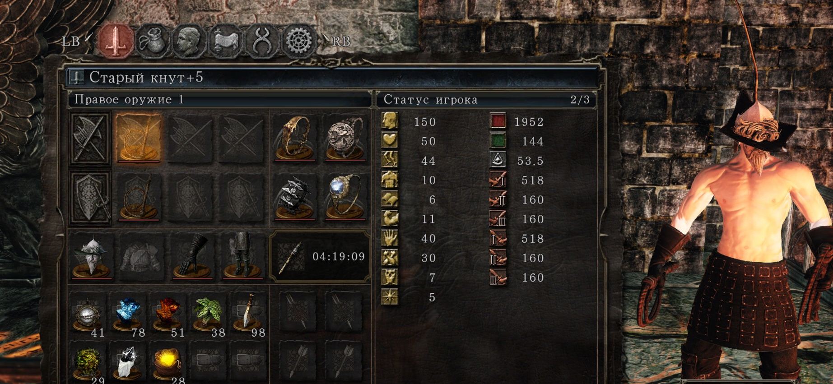
Task: Open the equipment sword tab
Action: (x=116, y=41)
